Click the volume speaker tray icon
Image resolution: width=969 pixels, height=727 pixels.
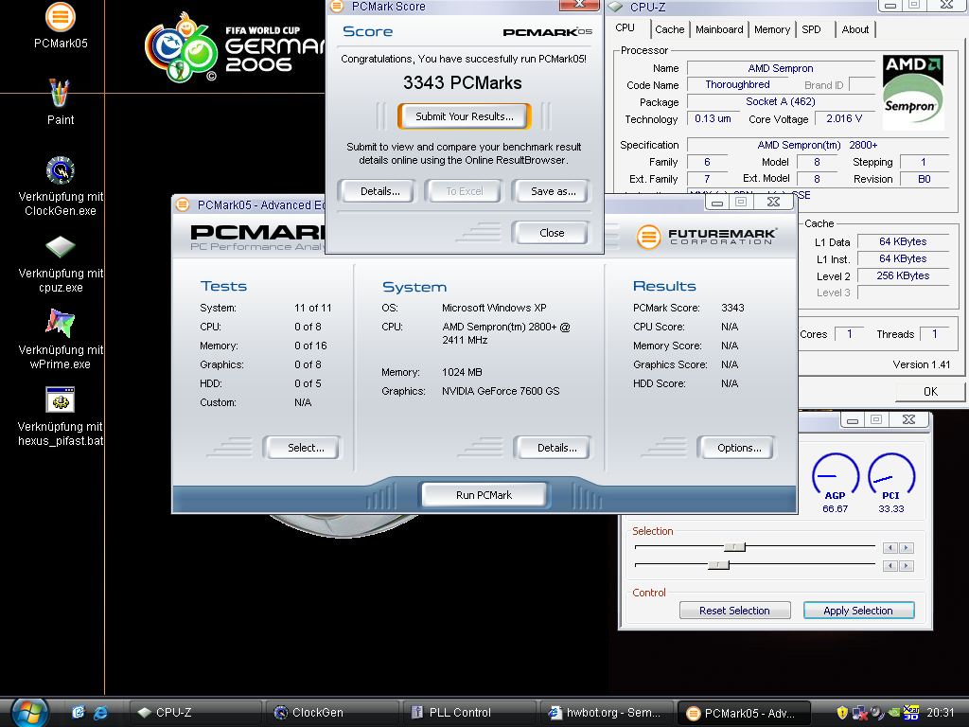[877, 713]
